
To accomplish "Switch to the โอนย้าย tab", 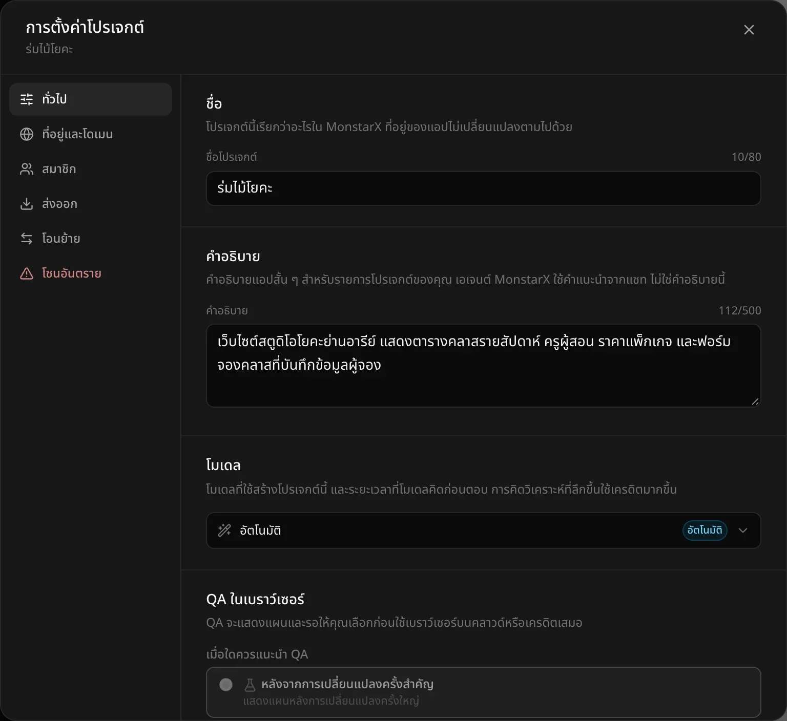I will point(91,239).
